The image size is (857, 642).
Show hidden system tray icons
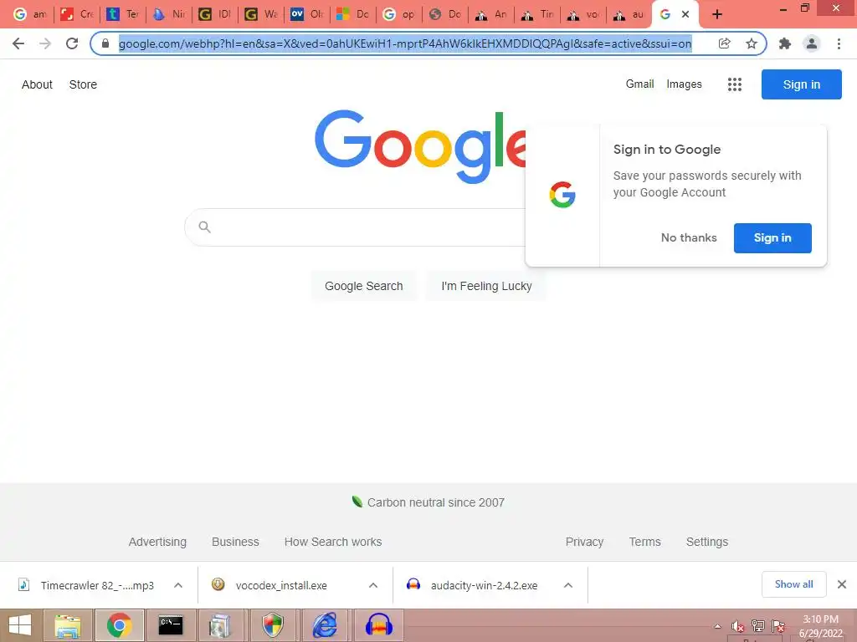pos(717,626)
